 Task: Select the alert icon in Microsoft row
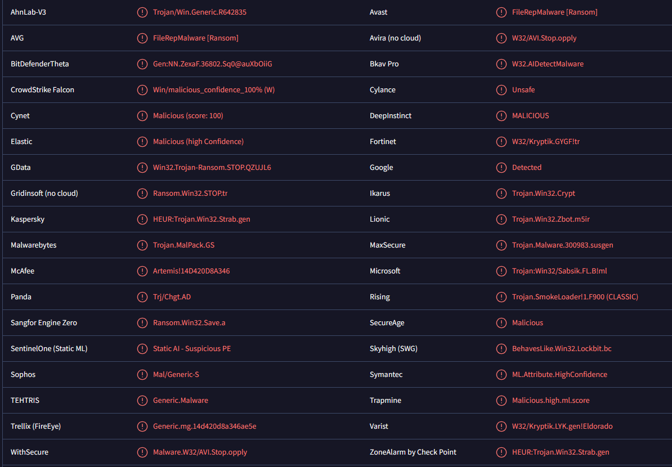pos(501,271)
